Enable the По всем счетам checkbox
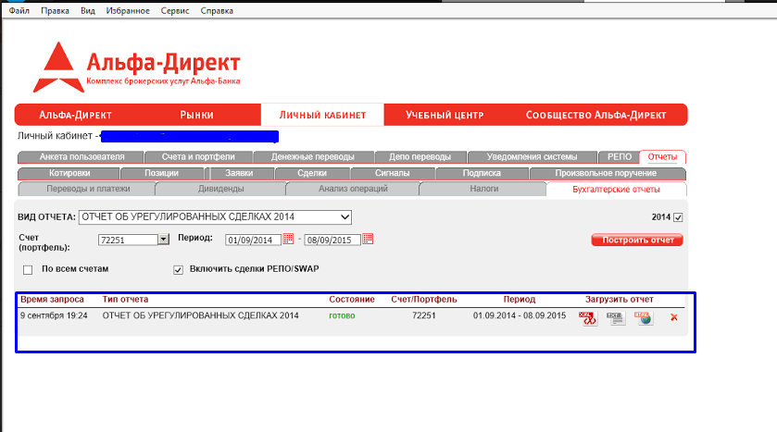 point(28,270)
